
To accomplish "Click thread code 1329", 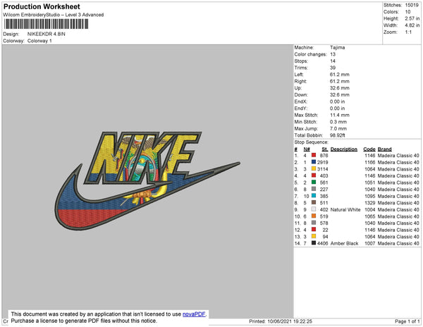I will pyautogui.click(x=370, y=203).
